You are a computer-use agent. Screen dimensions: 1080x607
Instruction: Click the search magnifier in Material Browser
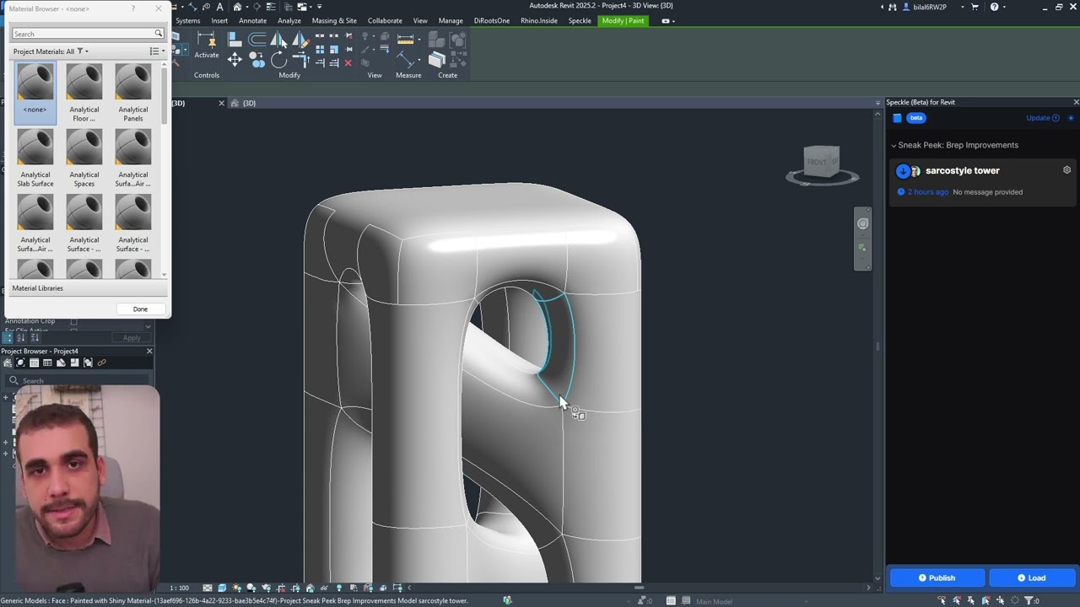pyautogui.click(x=158, y=34)
